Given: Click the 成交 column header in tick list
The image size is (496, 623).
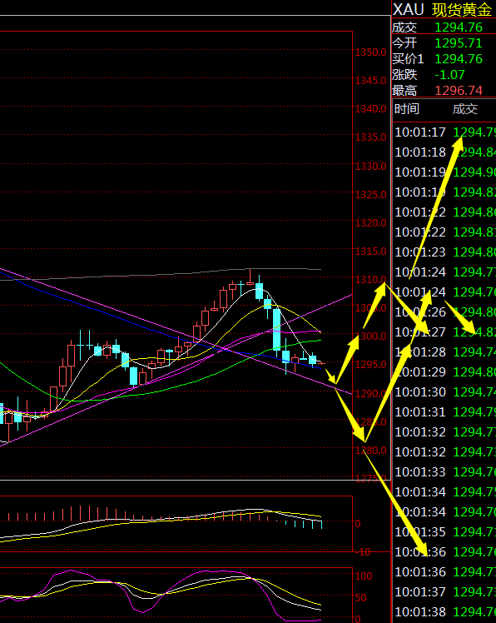Looking at the screenshot, I should click(x=465, y=109).
